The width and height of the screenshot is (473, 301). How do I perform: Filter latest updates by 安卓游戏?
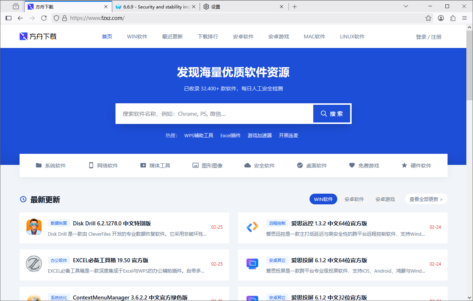(385, 199)
